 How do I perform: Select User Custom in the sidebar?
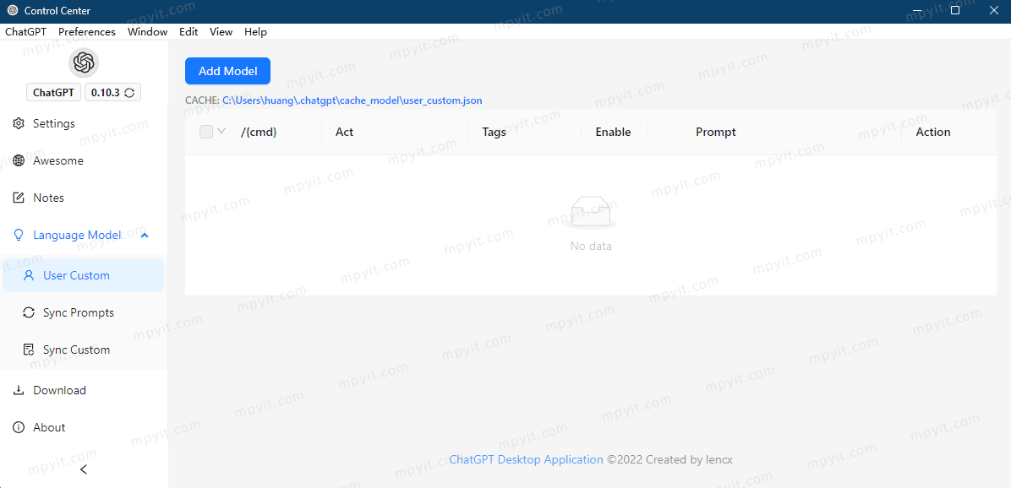(x=83, y=275)
